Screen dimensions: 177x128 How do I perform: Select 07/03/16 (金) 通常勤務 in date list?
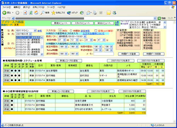pos(28,42)
